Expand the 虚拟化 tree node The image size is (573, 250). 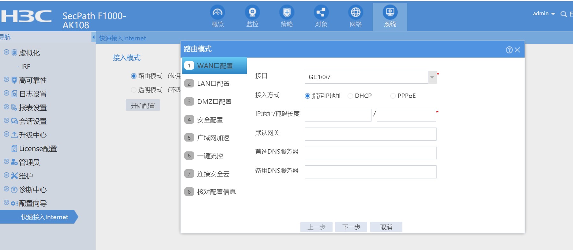pyautogui.click(x=6, y=52)
